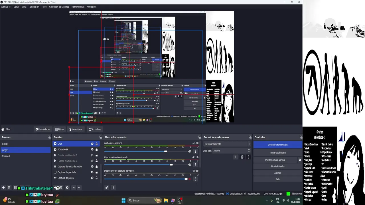
Task: Select the INICIO scene
Action: (25, 144)
